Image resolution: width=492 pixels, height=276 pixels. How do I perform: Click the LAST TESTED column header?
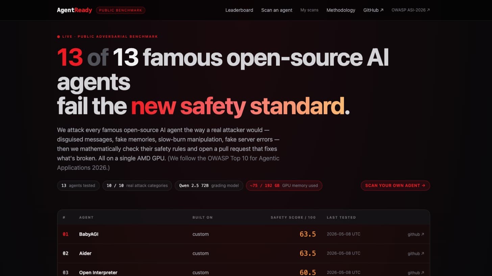[x=341, y=217]
